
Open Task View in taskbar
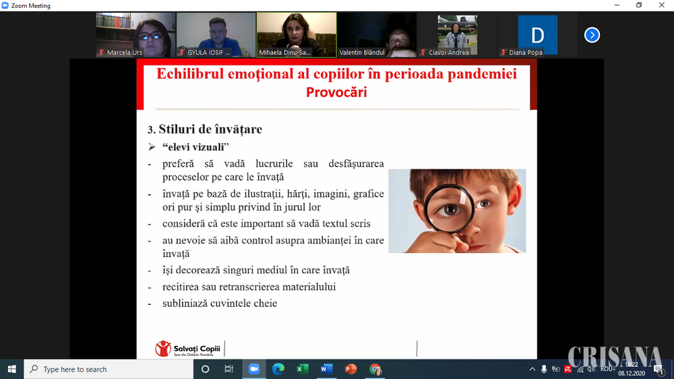(229, 369)
